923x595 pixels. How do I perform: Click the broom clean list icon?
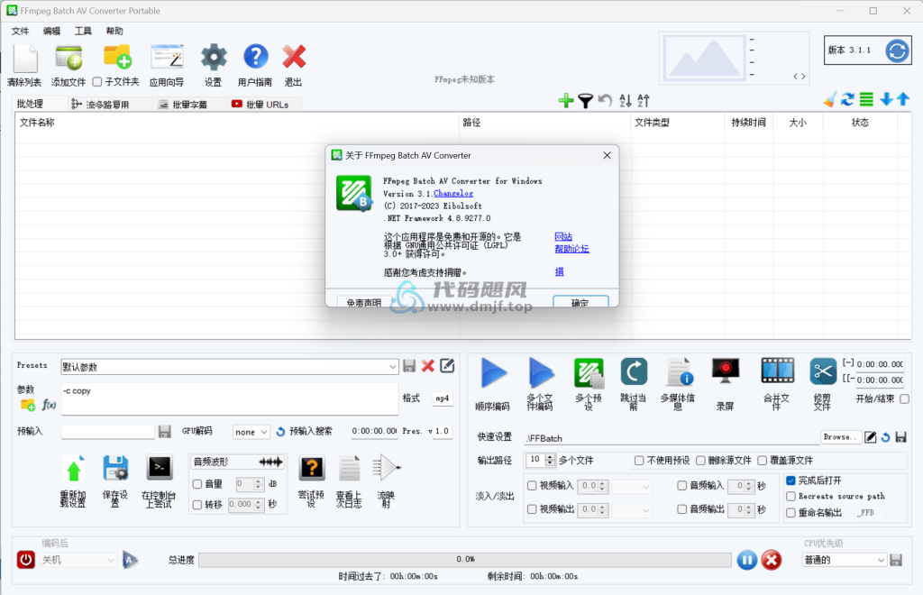(830, 99)
